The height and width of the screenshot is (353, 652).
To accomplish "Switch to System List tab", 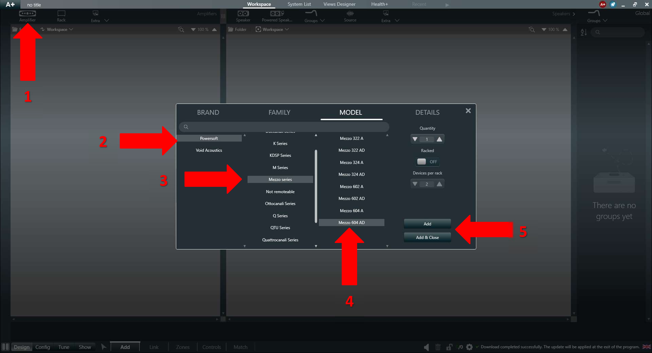I will pyautogui.click(x=299, y=4).
